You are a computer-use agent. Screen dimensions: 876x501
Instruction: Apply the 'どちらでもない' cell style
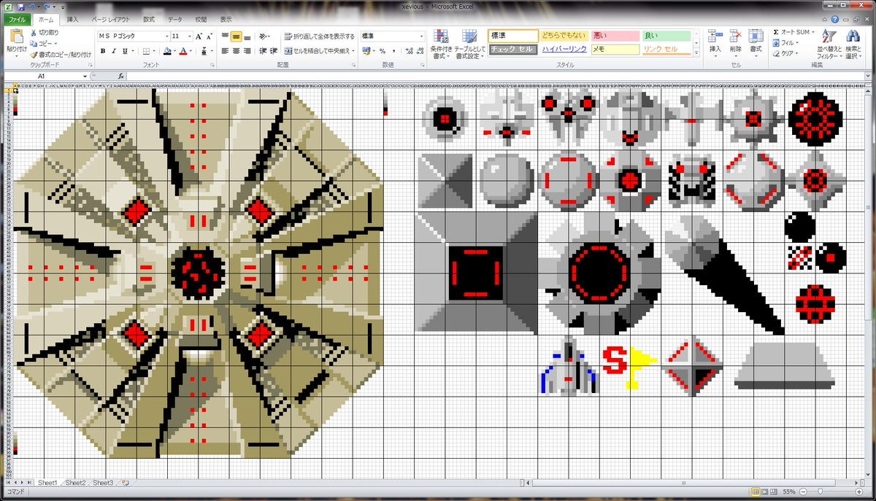point(563,36)
